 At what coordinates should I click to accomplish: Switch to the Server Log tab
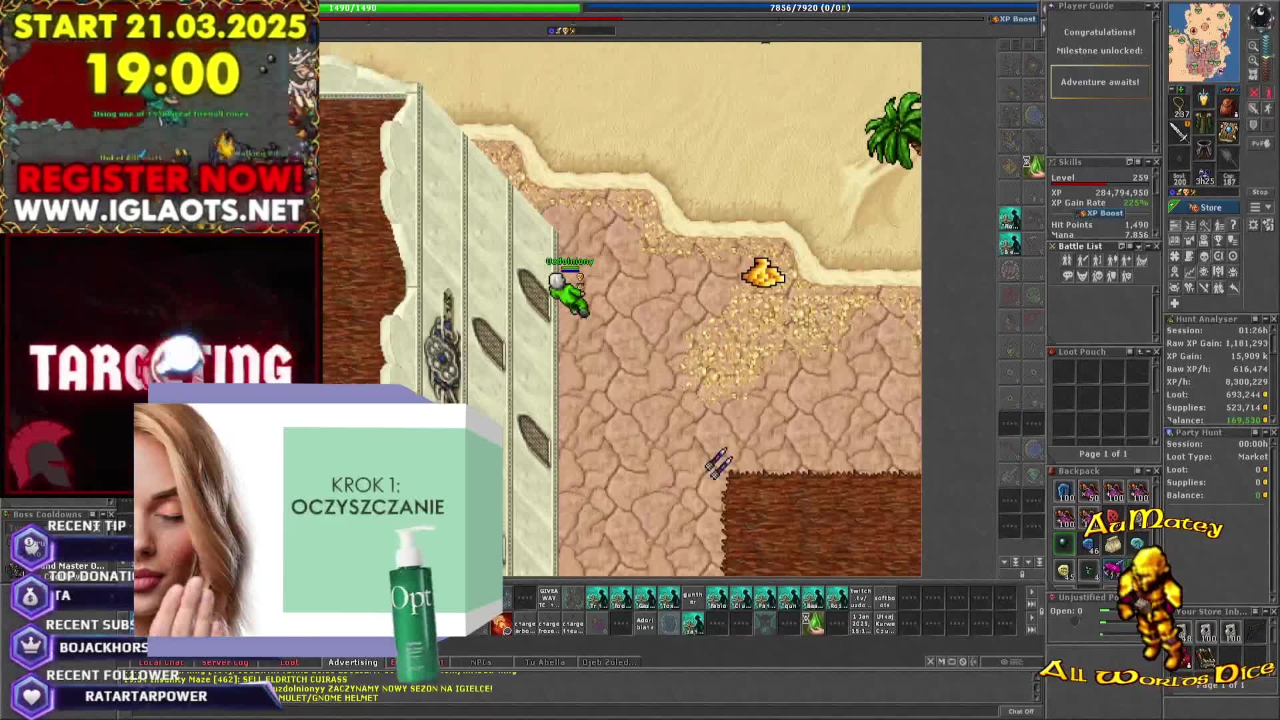225,662
